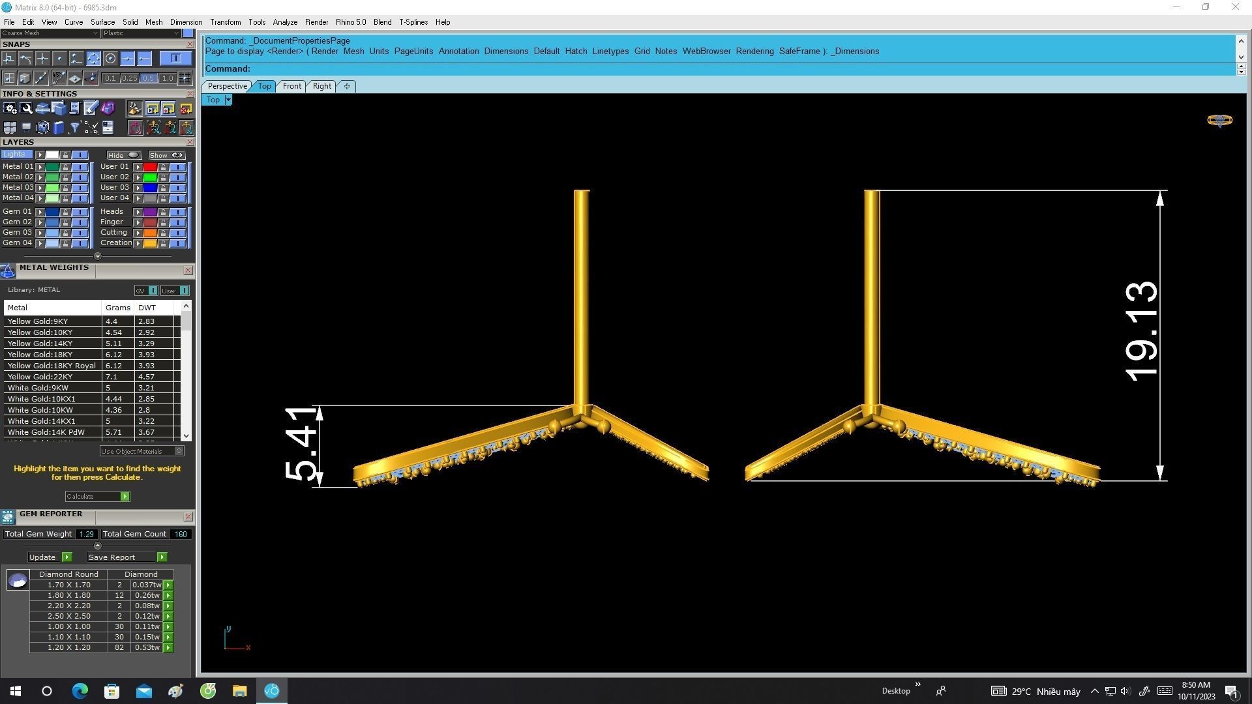Click the 45 degree angle snap icon
Screen dimensions: 1252x704
tap(59, 78)
